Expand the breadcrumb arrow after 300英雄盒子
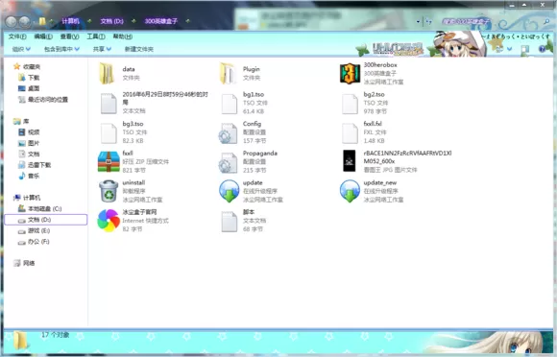Viewport: 557px width, 357px height. (187, 21)
